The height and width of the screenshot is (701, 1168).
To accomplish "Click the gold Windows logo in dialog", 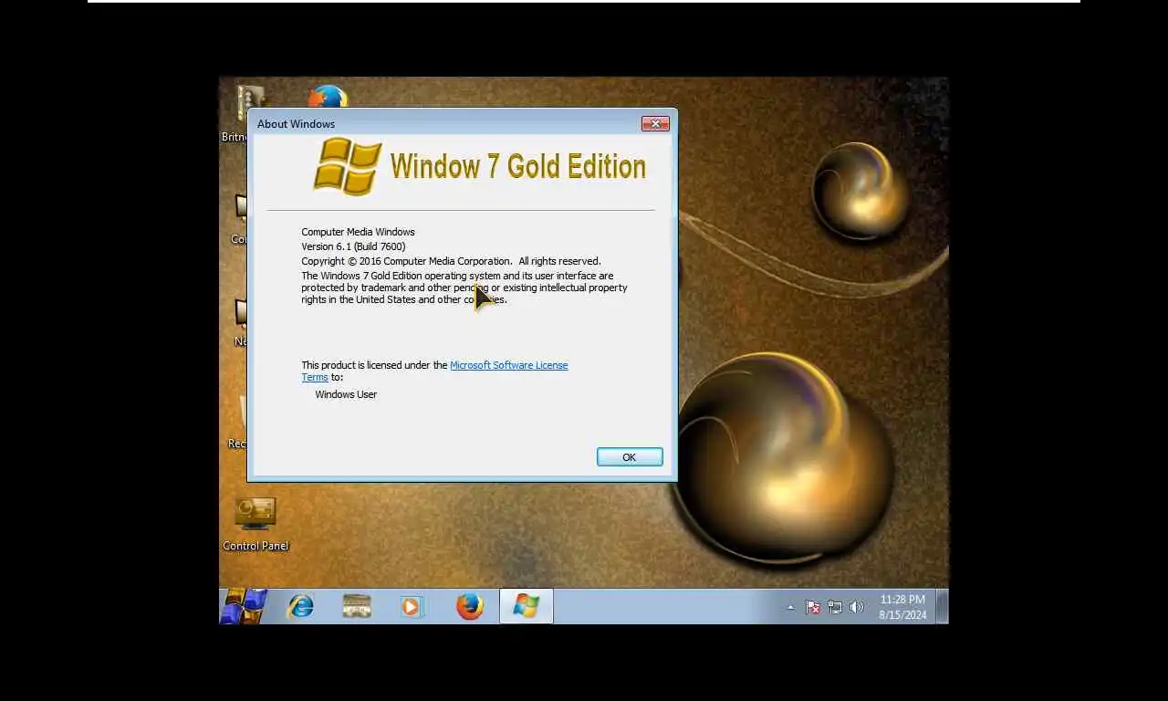I will tap(348, 166).
